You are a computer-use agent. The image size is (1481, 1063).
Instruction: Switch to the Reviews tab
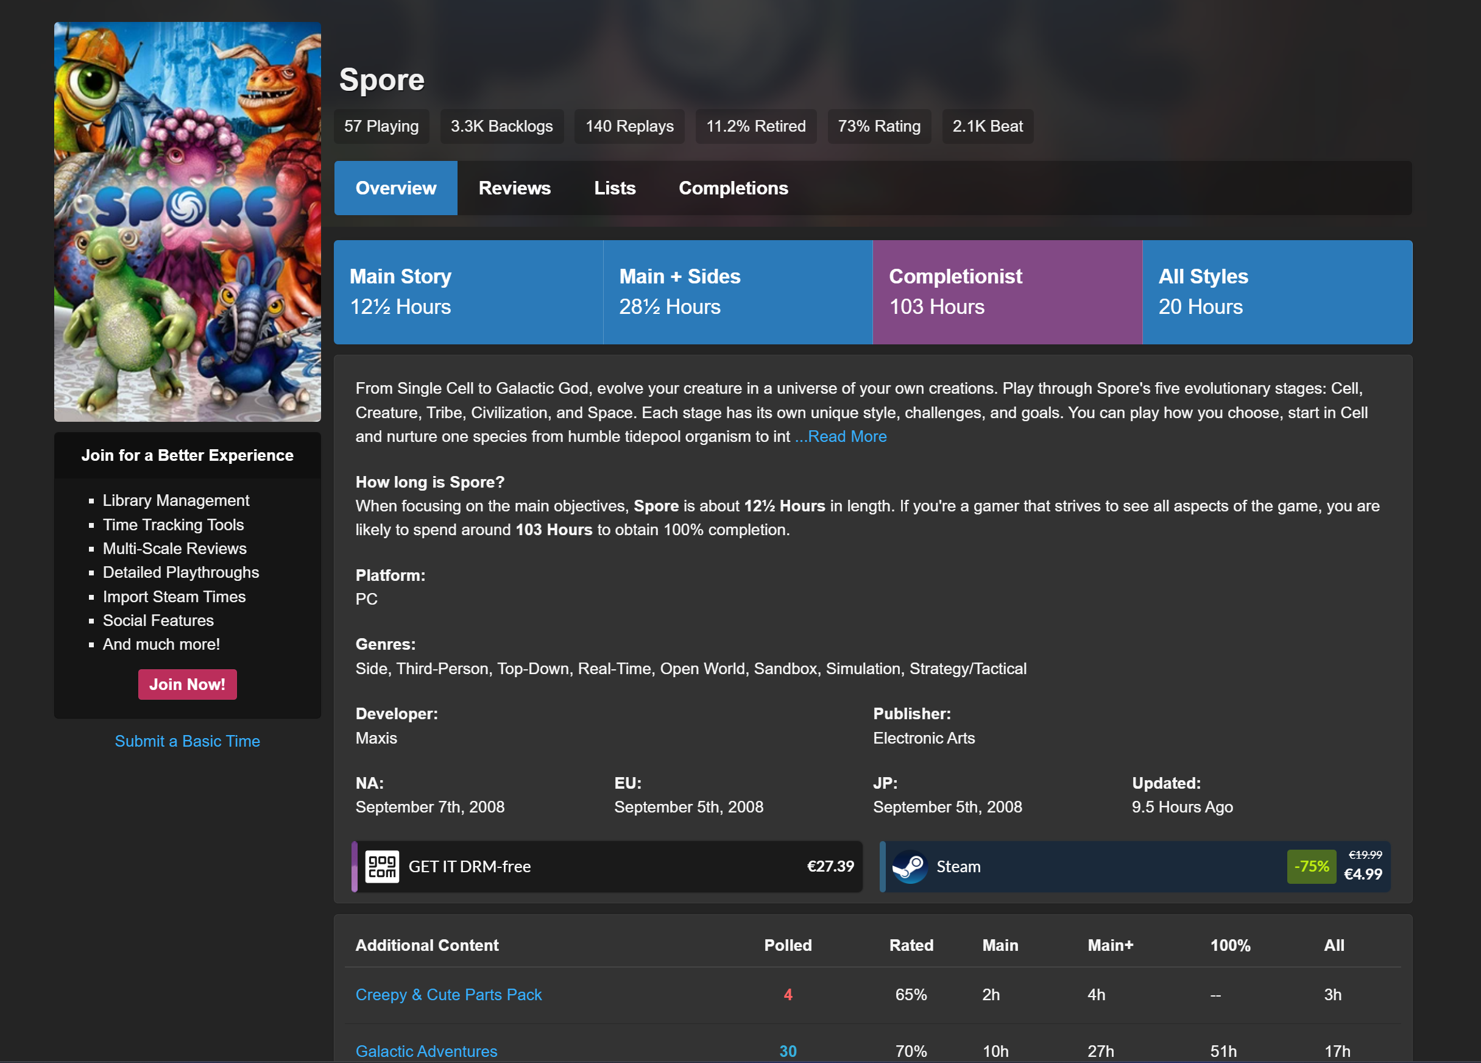click(514, 188)
